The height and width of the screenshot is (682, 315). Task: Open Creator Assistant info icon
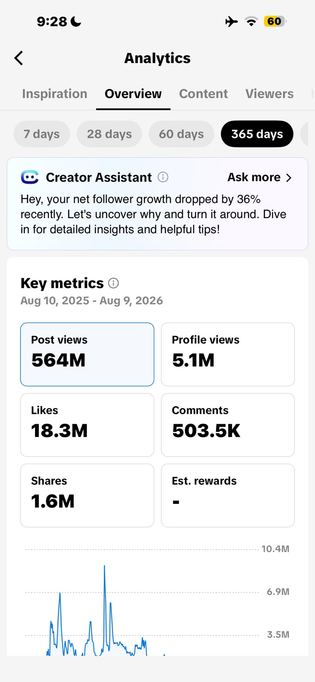[163, 177]
